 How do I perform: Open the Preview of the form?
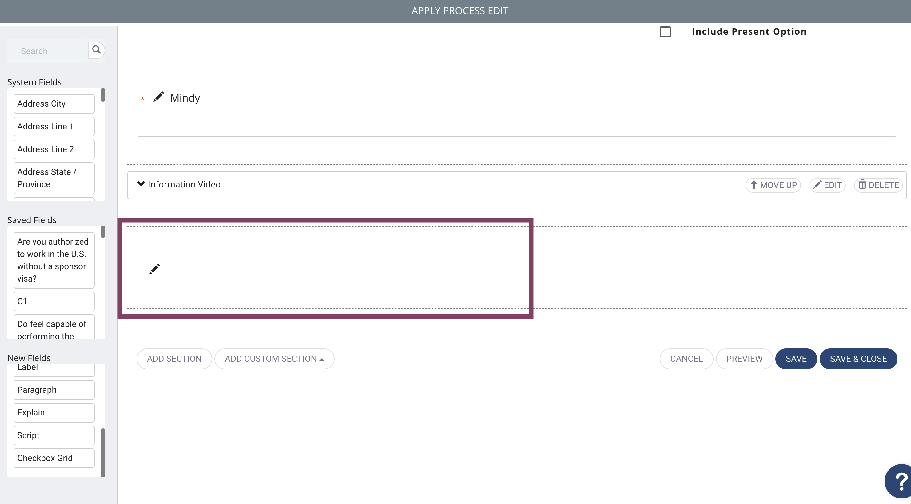coord(744,359)
